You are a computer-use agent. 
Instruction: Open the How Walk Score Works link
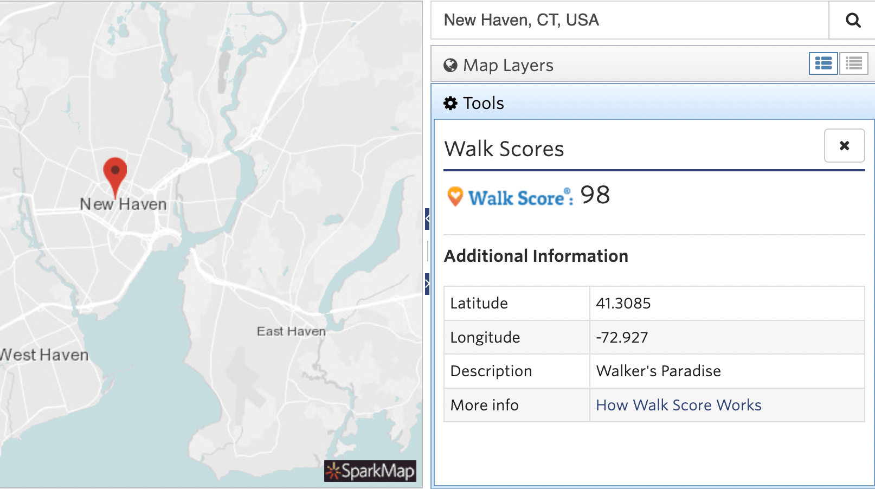tap(678, 405)
